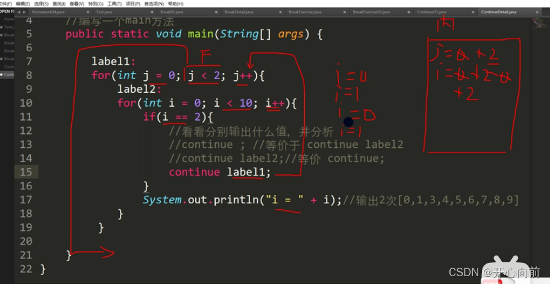Click the "OPEN FI" sidebar header
Screen dimensions: 550x284
coord(7,11)
